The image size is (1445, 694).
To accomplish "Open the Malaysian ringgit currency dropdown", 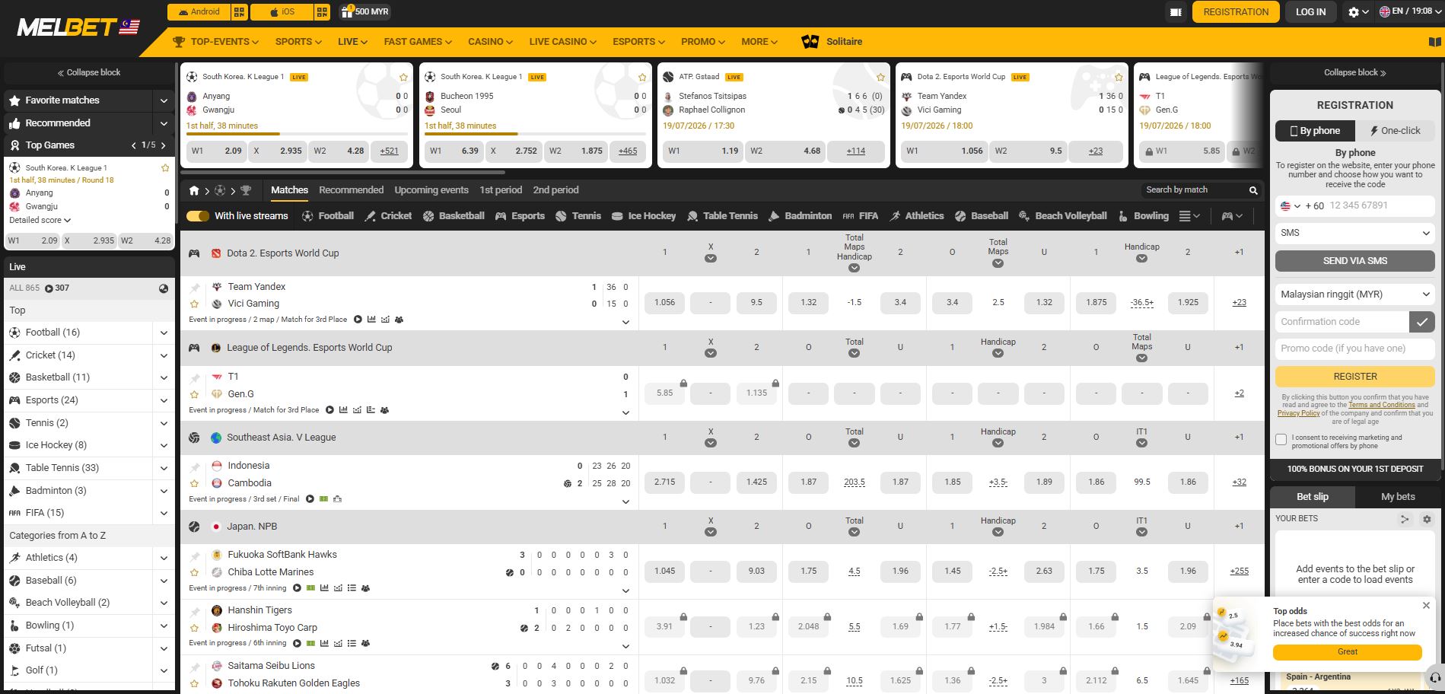I will coord(1354,294).
